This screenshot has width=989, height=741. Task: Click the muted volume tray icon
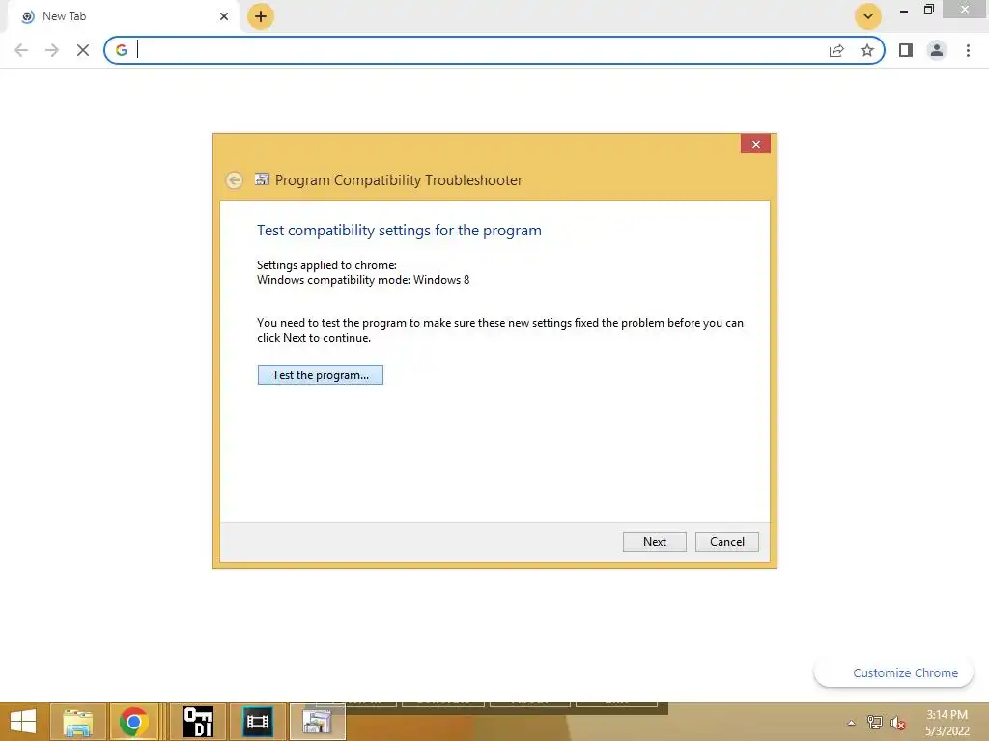pyautogui.click(x=898, y=723)
